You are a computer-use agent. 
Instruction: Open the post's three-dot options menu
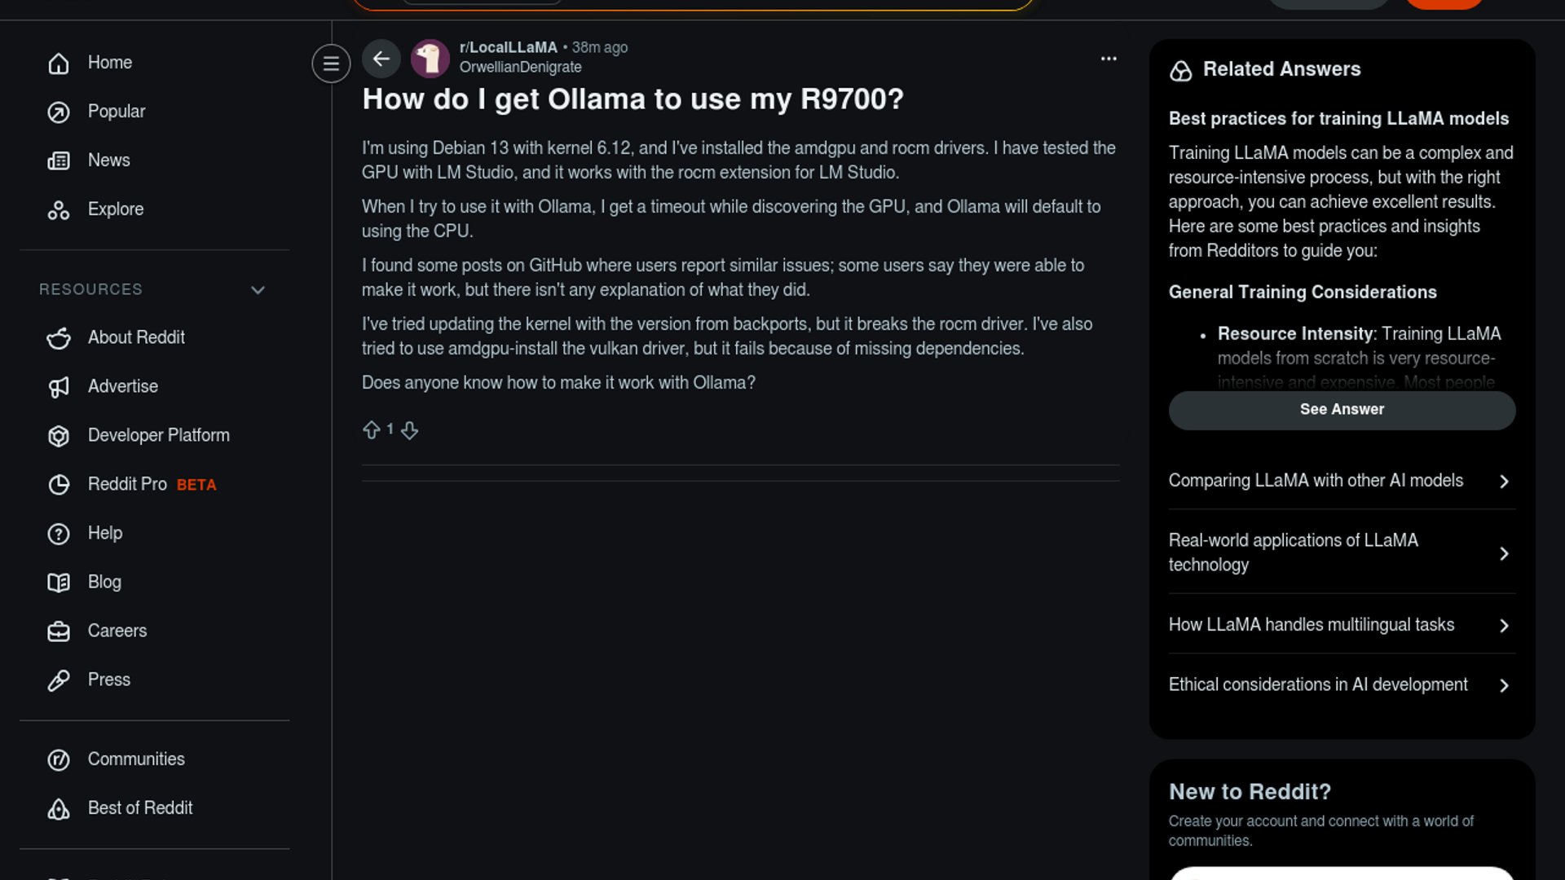click(x=1109, y=59)
